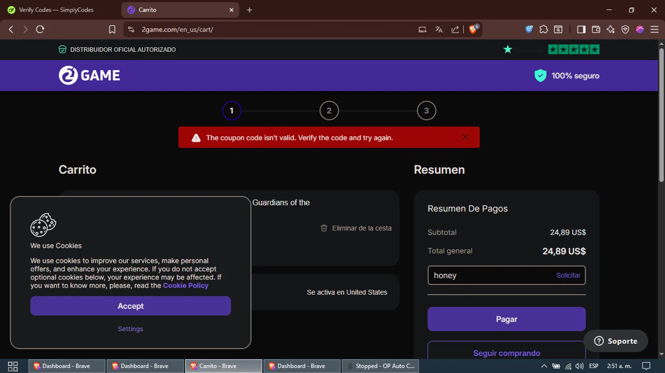Screen dimensions: 665x373
Task: Open the Bitwarden shield extension icon
Action: pyautogui.click(x=529, y=29)
